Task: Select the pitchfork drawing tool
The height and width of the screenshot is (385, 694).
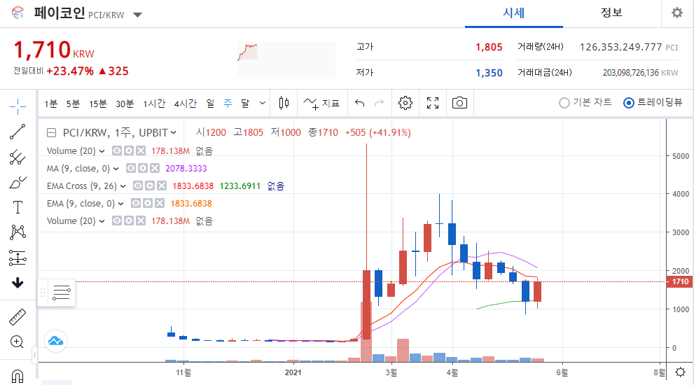Action: coord(18,157)
